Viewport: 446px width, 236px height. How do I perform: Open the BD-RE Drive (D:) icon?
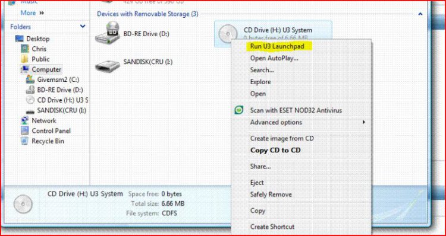[x=108, y=33]
